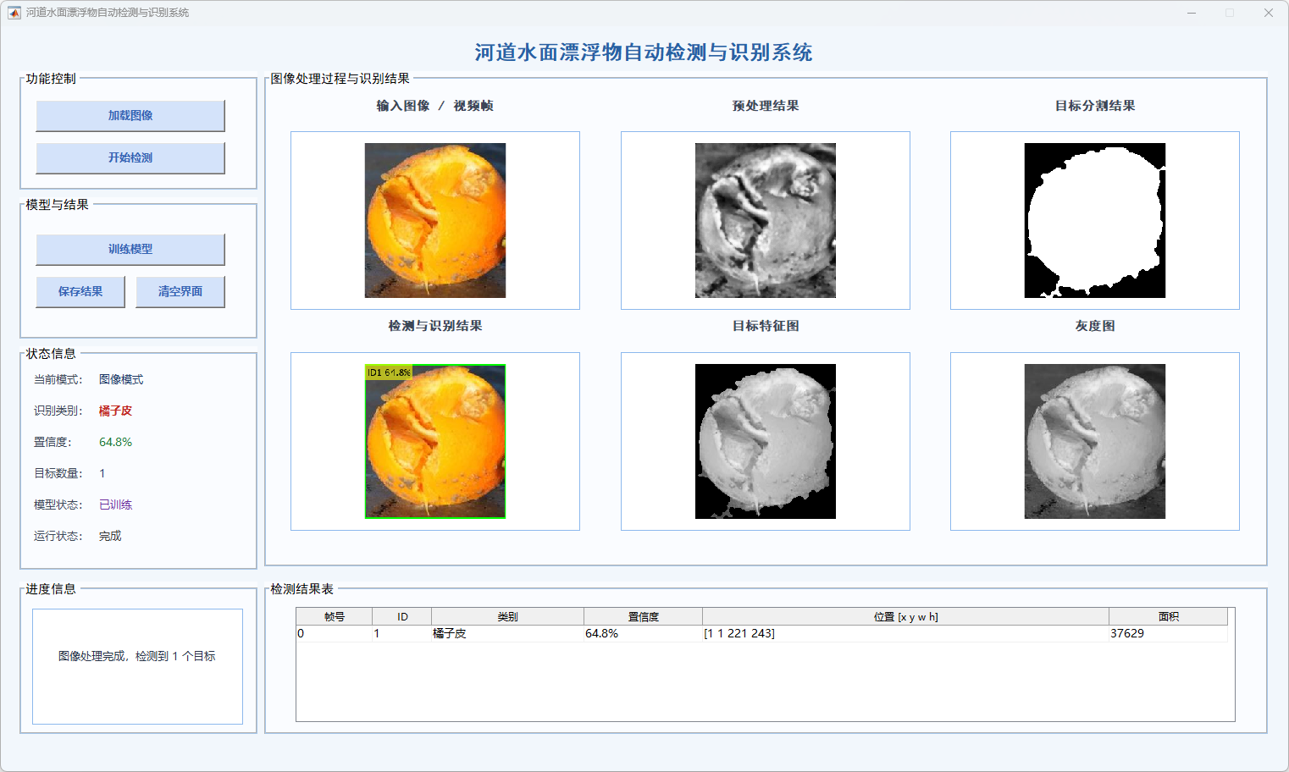This screenshot has width=1289, height=772.
Task: Open the target feature map image
Action: pos(765,441)
